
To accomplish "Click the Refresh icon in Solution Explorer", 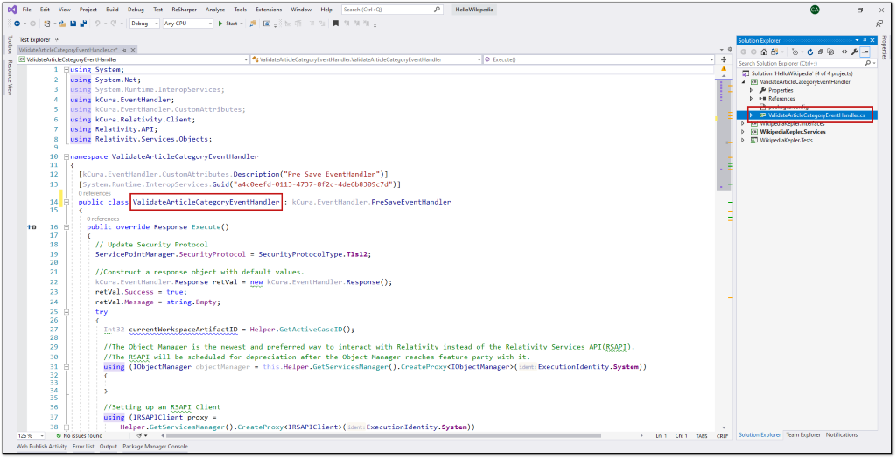I will [809, 52].
